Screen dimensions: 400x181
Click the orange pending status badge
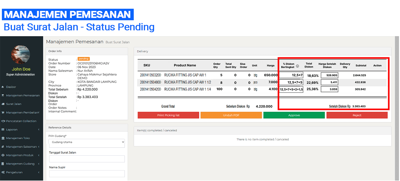[83, 59]
